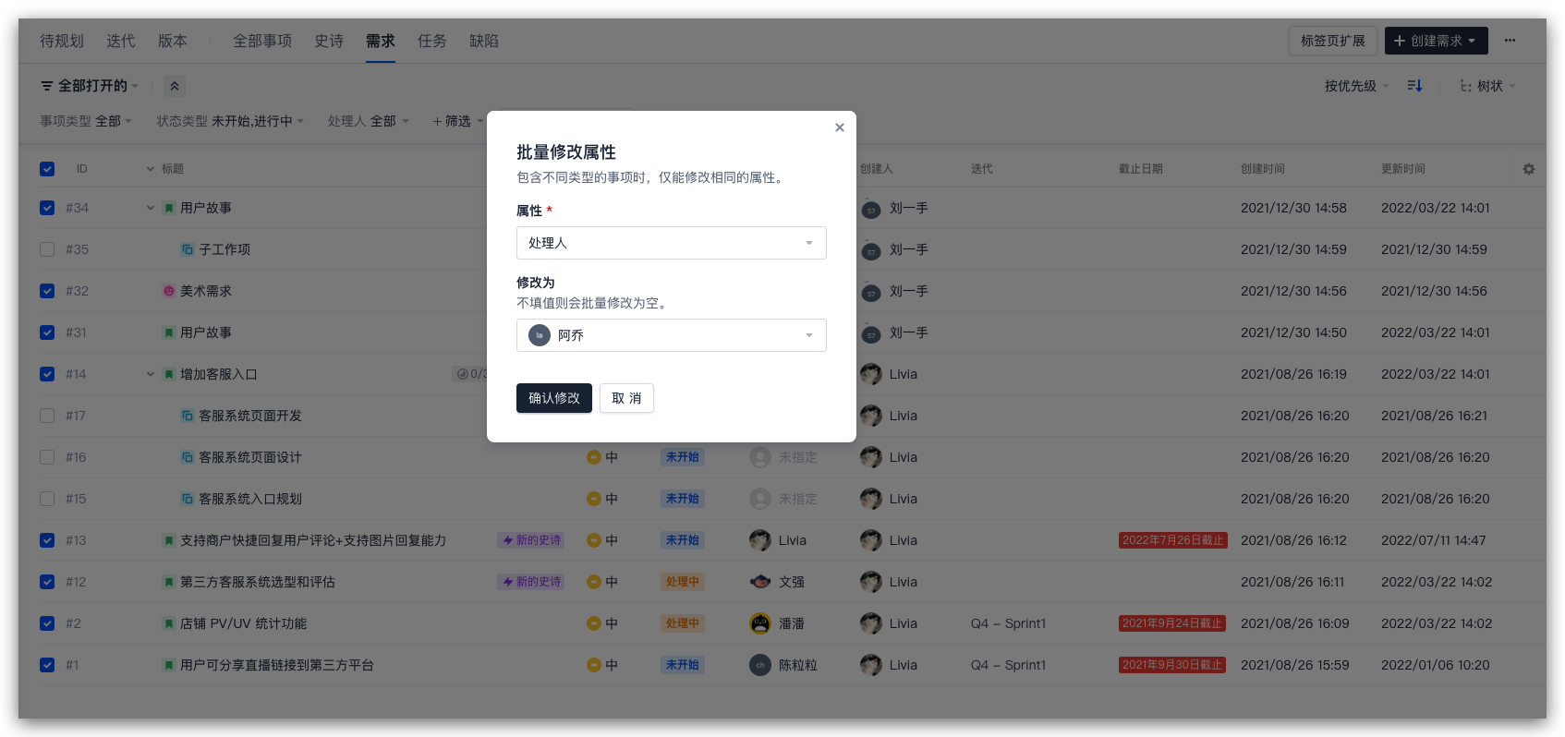
Task: Confirm with the 确认修改 button
Action: tap(553, 398)
